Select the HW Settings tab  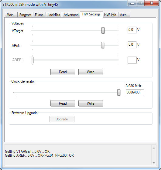pos(91,14)
